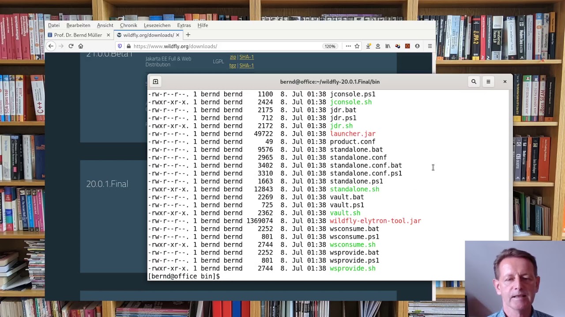The height and width of the screenshot is (317, 565).
Task: Click the tgz download link
Action: [233, 65]
